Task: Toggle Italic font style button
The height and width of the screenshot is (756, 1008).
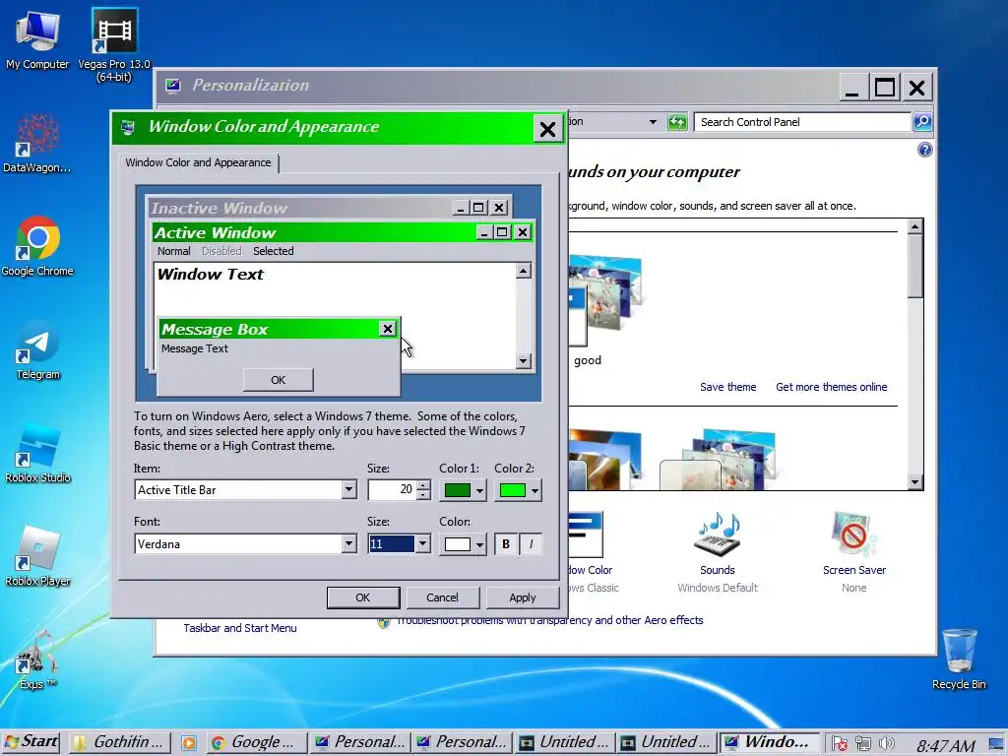Action: pyautogui.click(x=531, y=543)
